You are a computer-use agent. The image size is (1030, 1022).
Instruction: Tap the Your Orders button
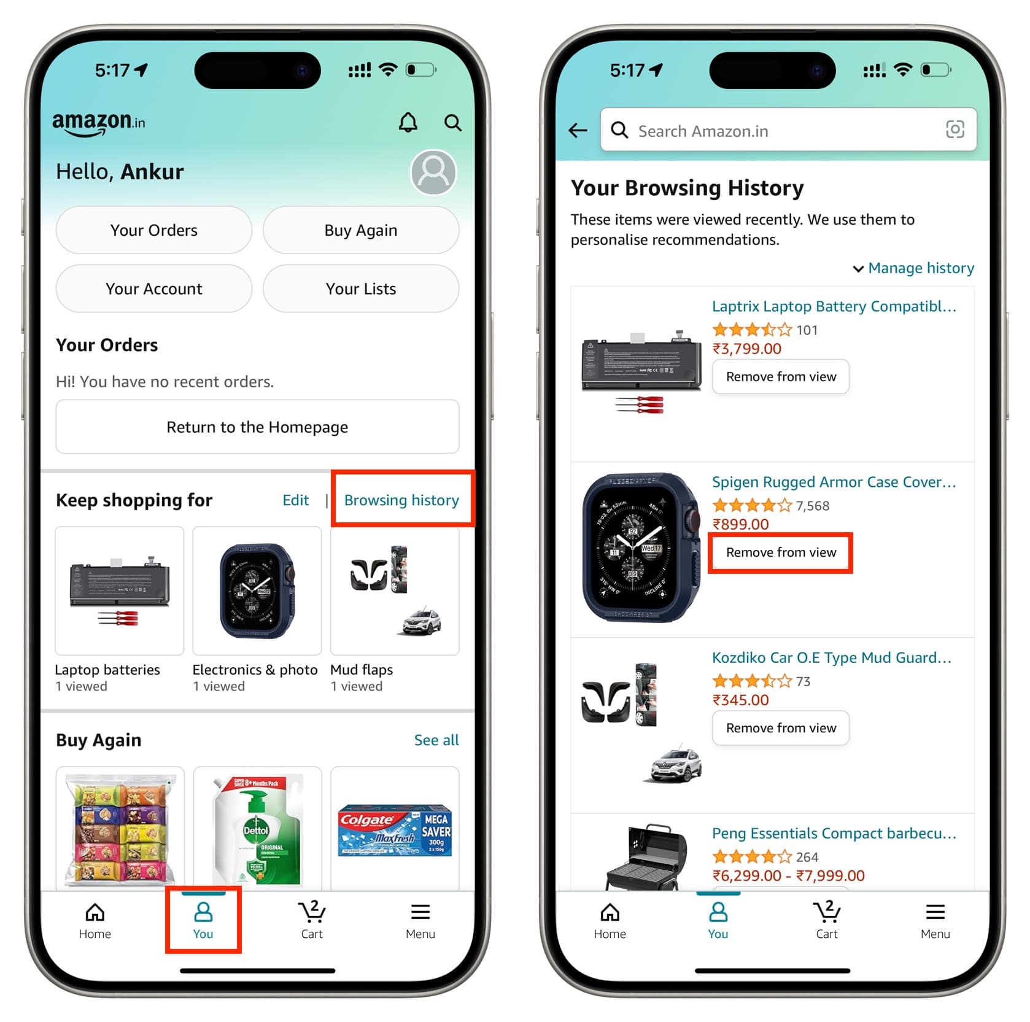tap(154, 230)
